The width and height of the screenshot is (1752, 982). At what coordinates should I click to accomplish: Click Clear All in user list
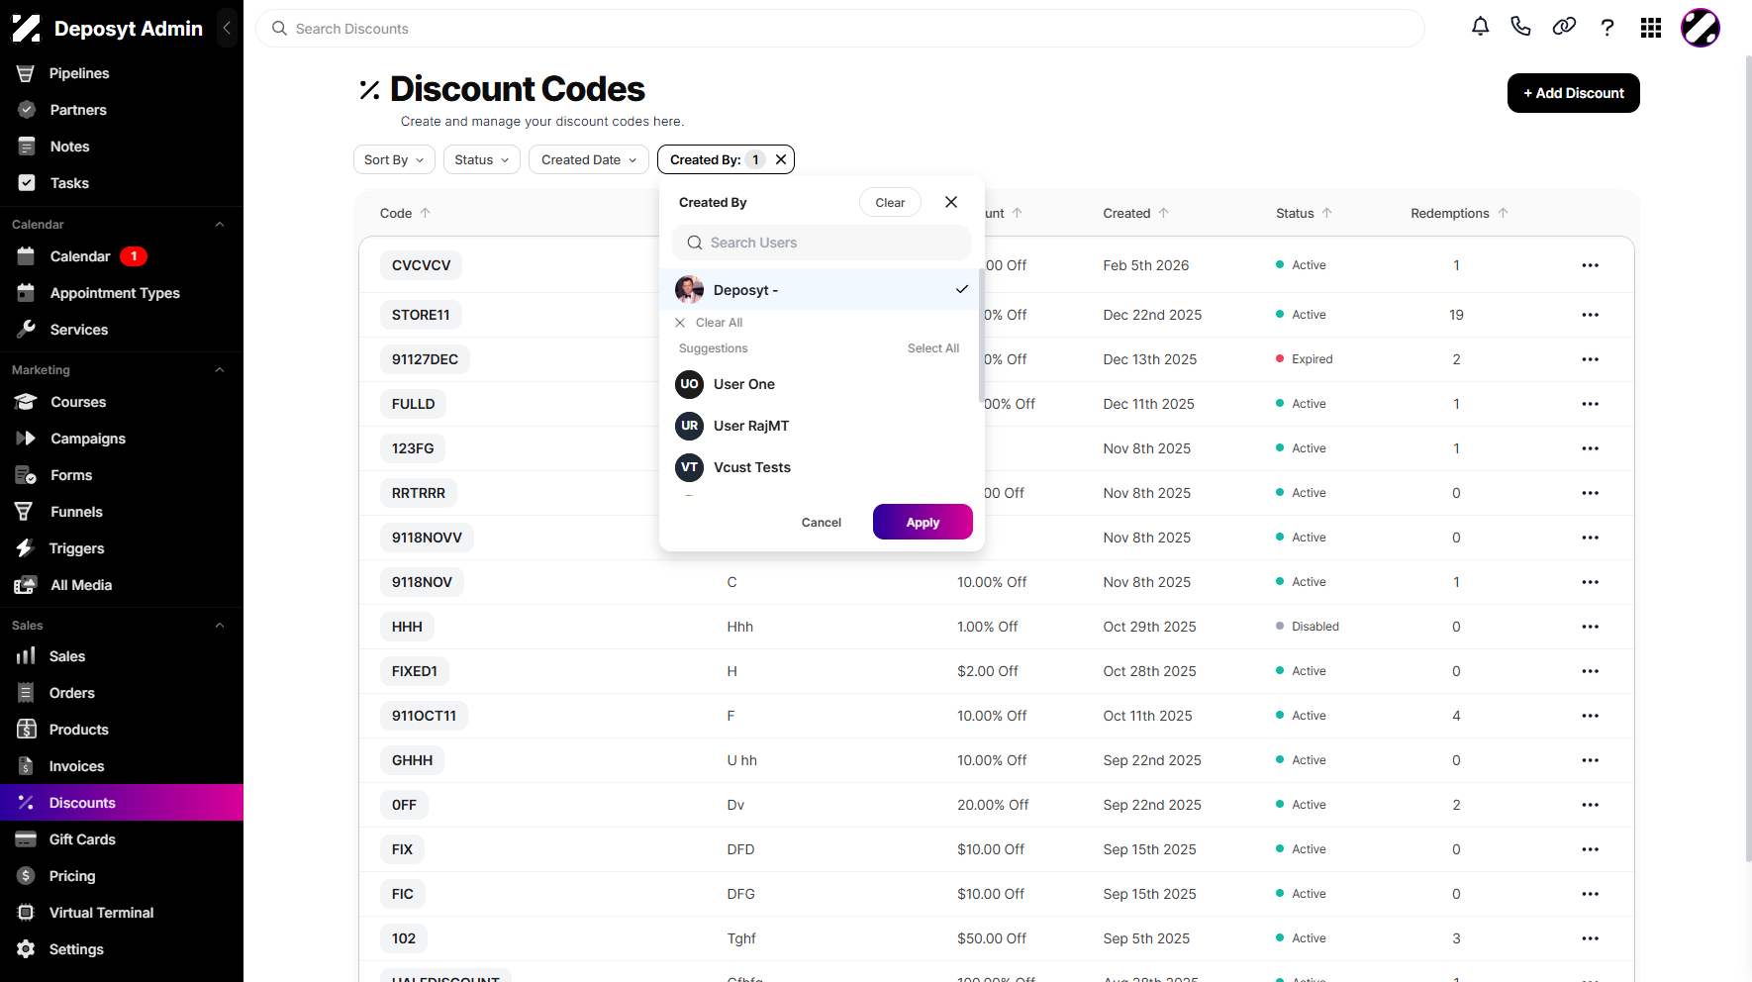[x=709, y=323]
